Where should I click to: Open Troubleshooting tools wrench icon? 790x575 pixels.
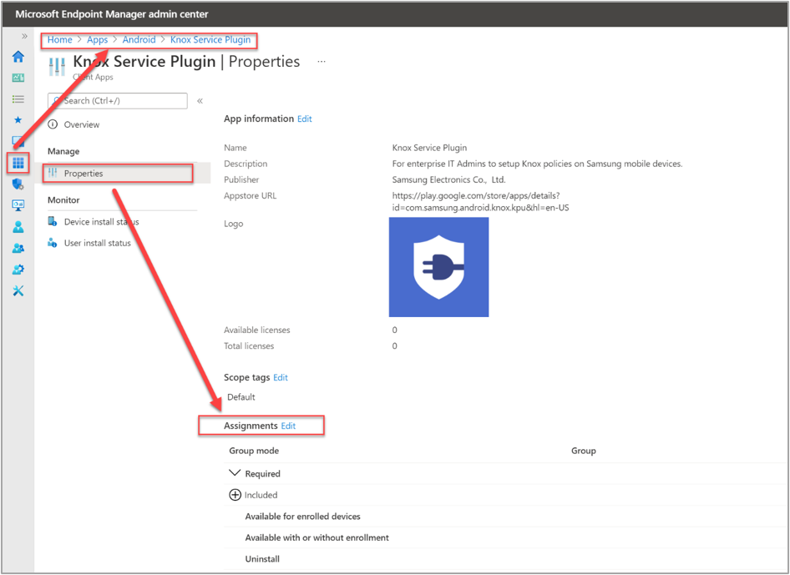click(x=18, y=290)
